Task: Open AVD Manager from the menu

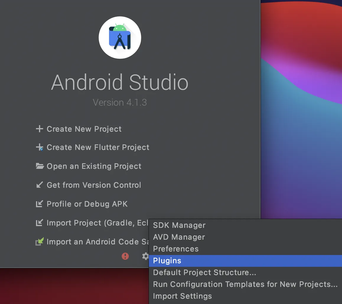Action: (245, 237)
